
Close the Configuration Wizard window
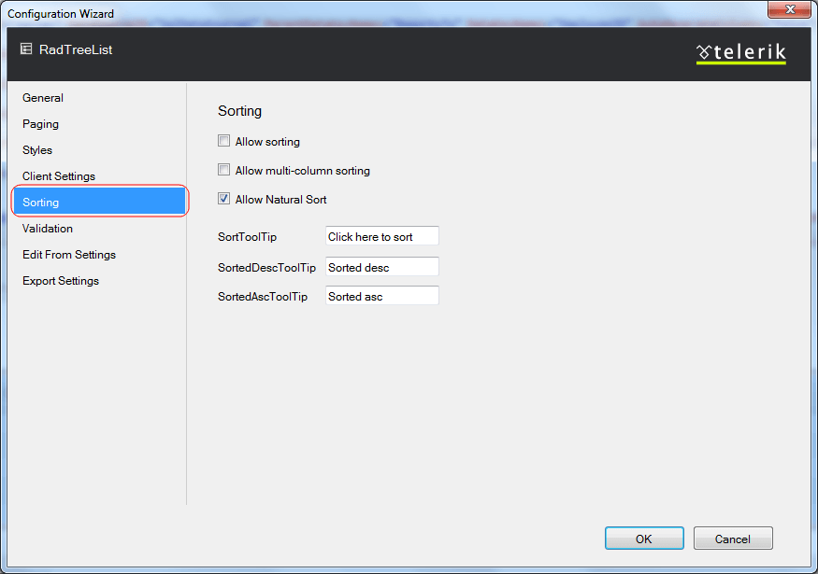[789, 9]
